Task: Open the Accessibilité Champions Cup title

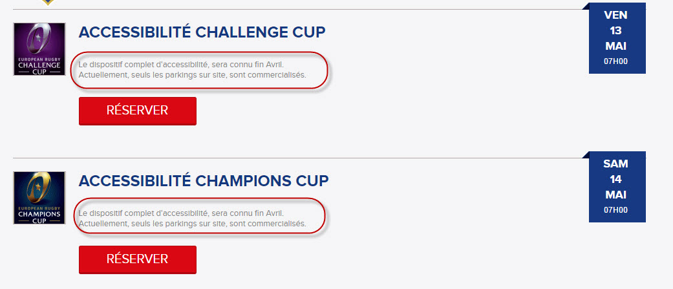Action: [204, 180]
